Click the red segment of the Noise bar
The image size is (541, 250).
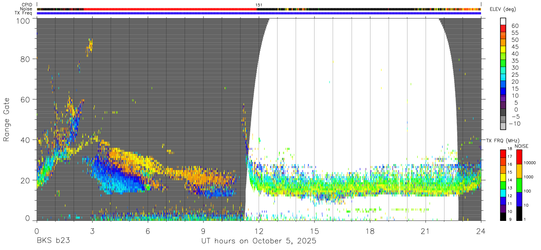coord(170,9)
